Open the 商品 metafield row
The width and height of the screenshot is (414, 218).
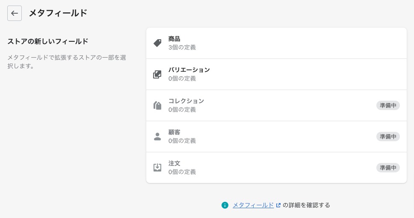click(x=276, y=43)
